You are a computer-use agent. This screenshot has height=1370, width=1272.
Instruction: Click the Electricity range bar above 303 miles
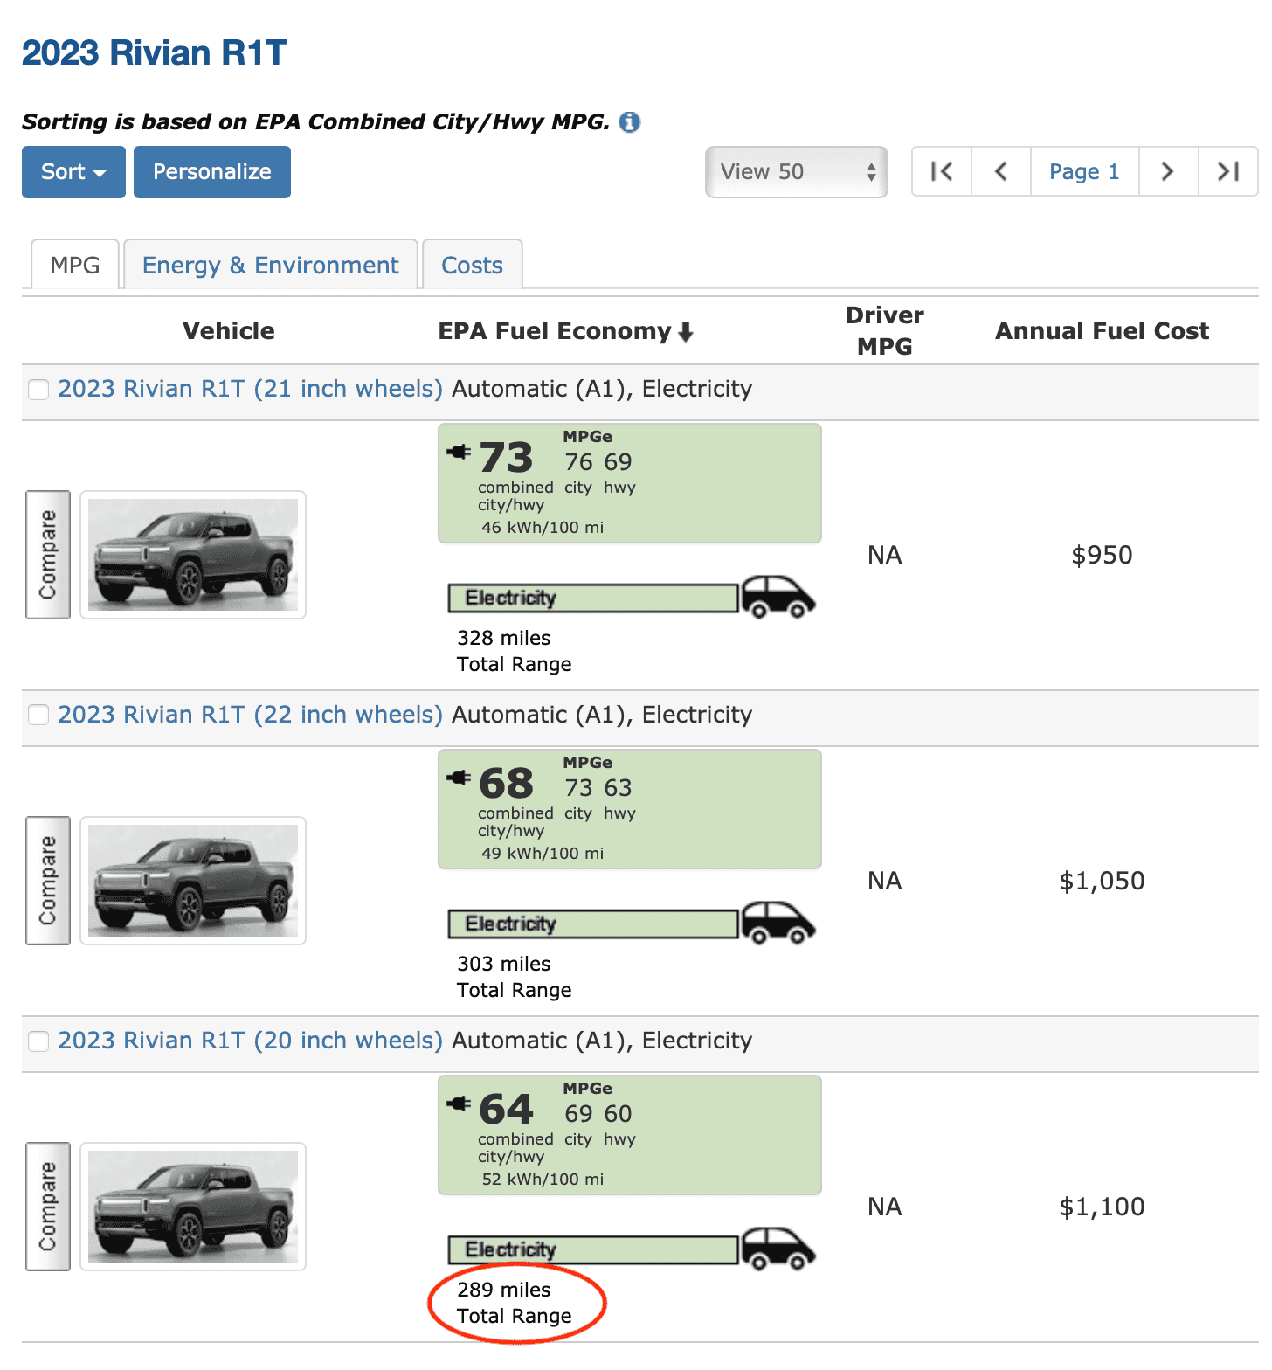click(593, 924)
